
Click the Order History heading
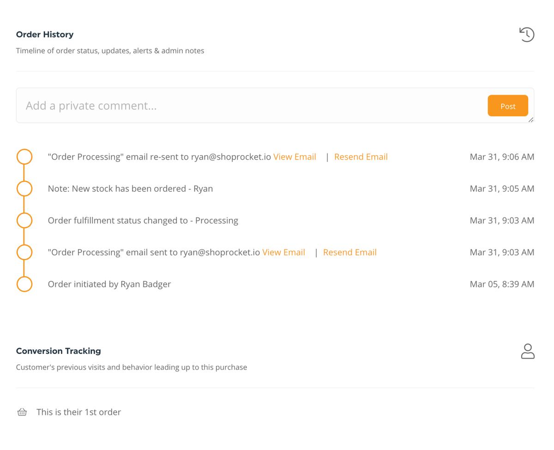(45, 35)
